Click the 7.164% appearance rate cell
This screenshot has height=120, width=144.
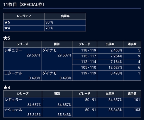coord(110,62)
